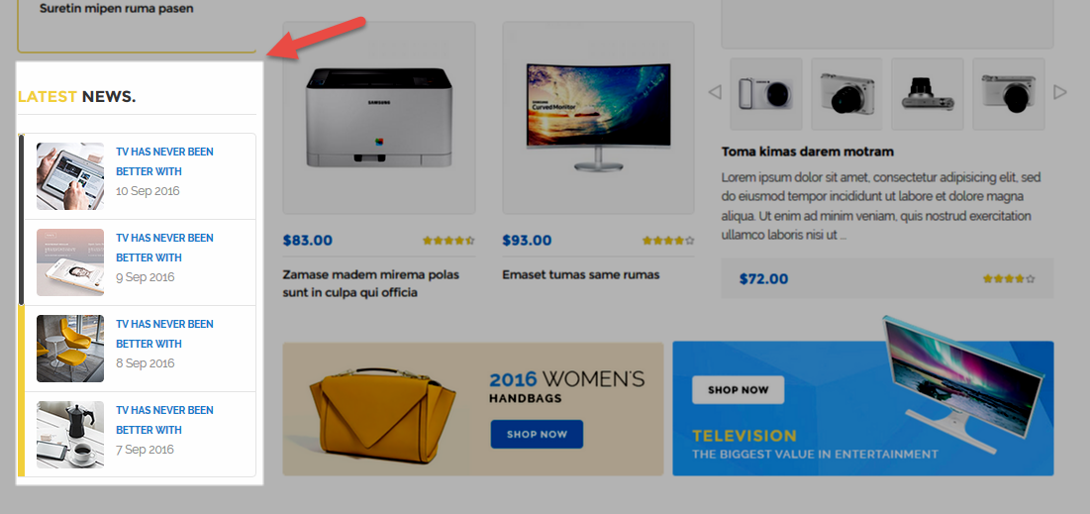Open the 10 Sep 2016 news headline
1090x514 pixels.
[164, 161]
